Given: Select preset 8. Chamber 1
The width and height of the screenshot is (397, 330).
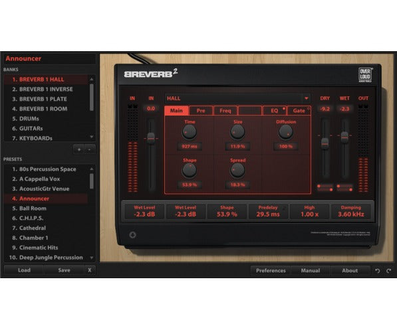Looking at the screenshot, I should coord(46,238).
